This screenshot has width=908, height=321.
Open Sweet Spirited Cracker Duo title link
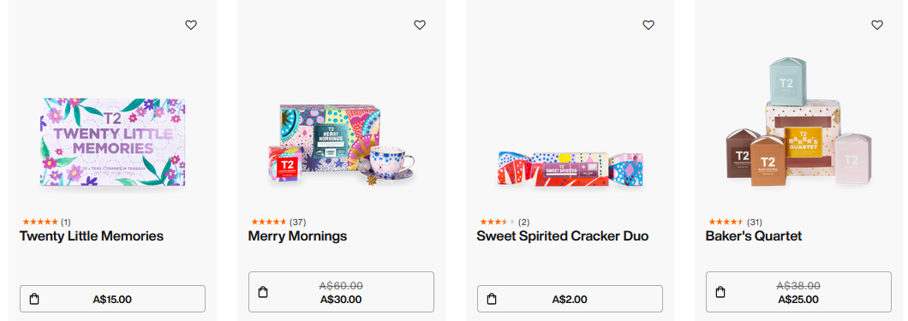point(562,236)
